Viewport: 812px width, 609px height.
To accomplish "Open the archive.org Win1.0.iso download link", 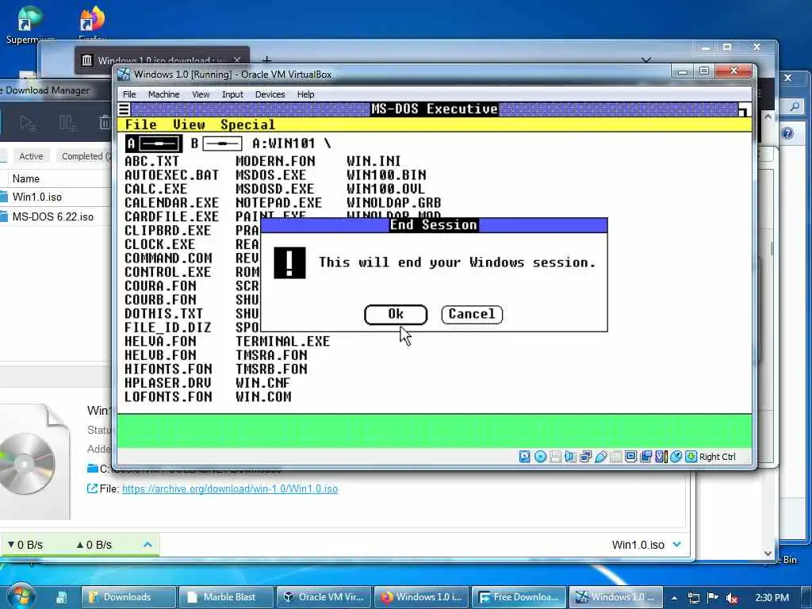I will click(x=230, y=488).
